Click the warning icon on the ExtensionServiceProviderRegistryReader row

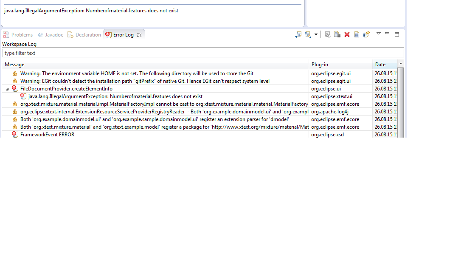pyautogui.click(x=15, y=112)
